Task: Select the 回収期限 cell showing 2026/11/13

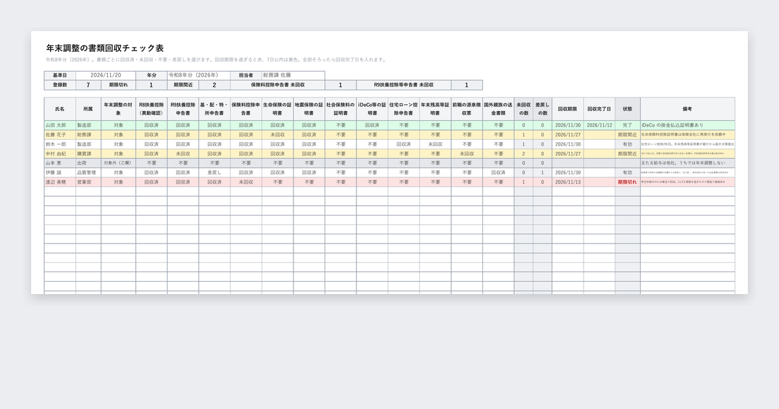Action: point(567,182)
